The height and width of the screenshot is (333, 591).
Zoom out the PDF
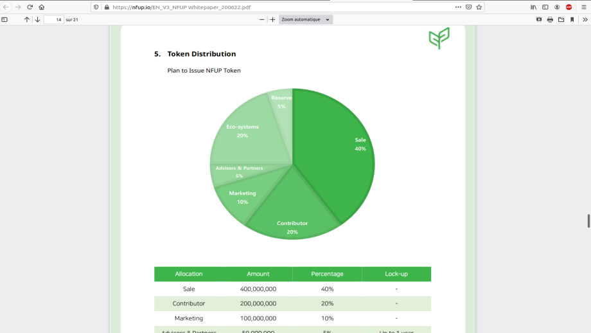pyautogui.click(x=262, y=20)
